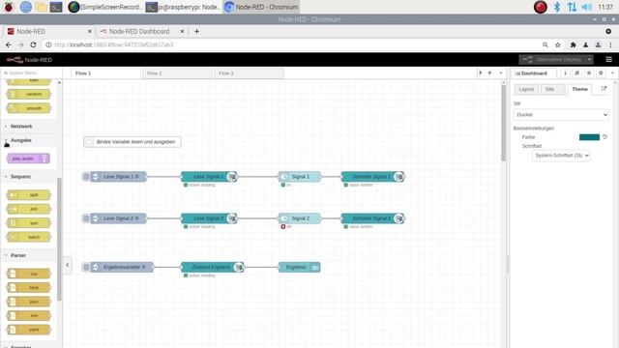The height and width of the screenshot is (348, 619).
Task: Click the Bluetooth system tray icon
Action: point(557,7)
